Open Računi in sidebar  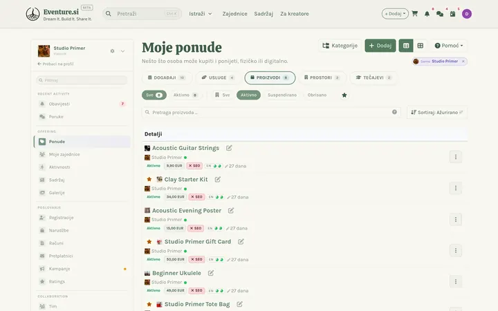click(x=82, y=243)
